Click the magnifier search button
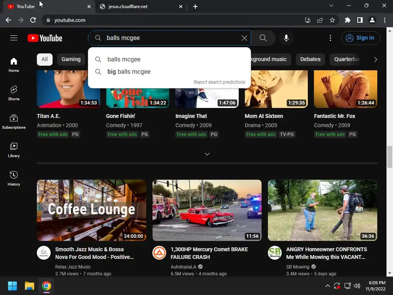The height and width of the screenshot is (295, 393). (x=263, y=38)
